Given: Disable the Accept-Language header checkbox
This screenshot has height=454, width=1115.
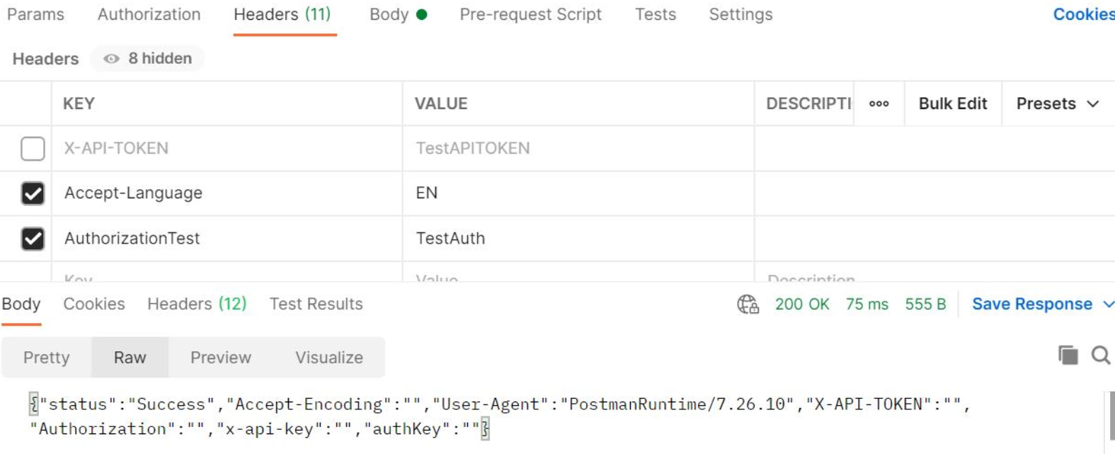Looking at the screenshot, I should click(x=33, y=193).
